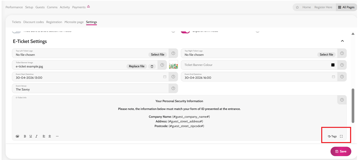
Task: Toggle the switch above E-Ticket Settings left
Action: pyautogui.click(x=16, y=31)
